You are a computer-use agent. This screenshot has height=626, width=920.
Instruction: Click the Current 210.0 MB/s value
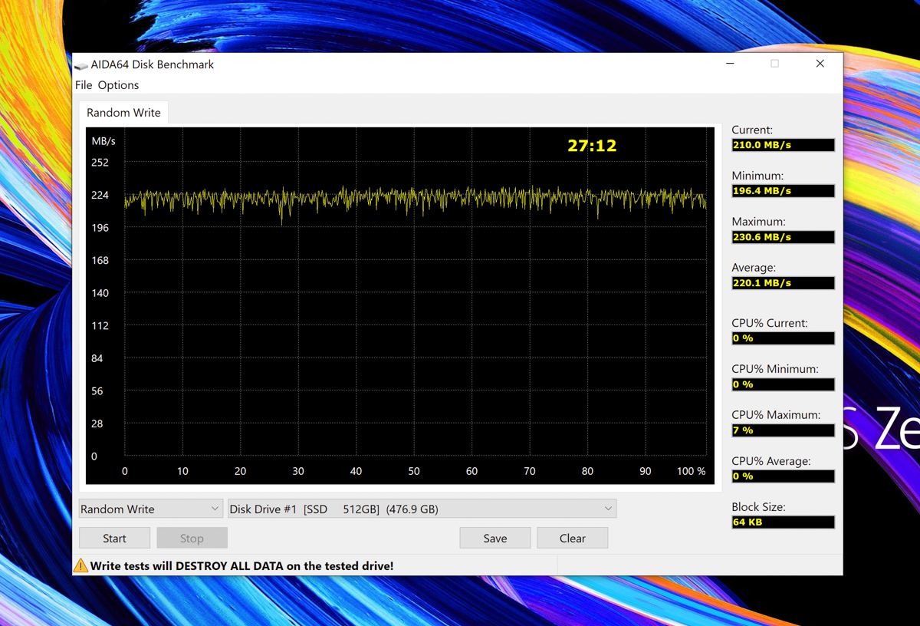click(783, 145)
